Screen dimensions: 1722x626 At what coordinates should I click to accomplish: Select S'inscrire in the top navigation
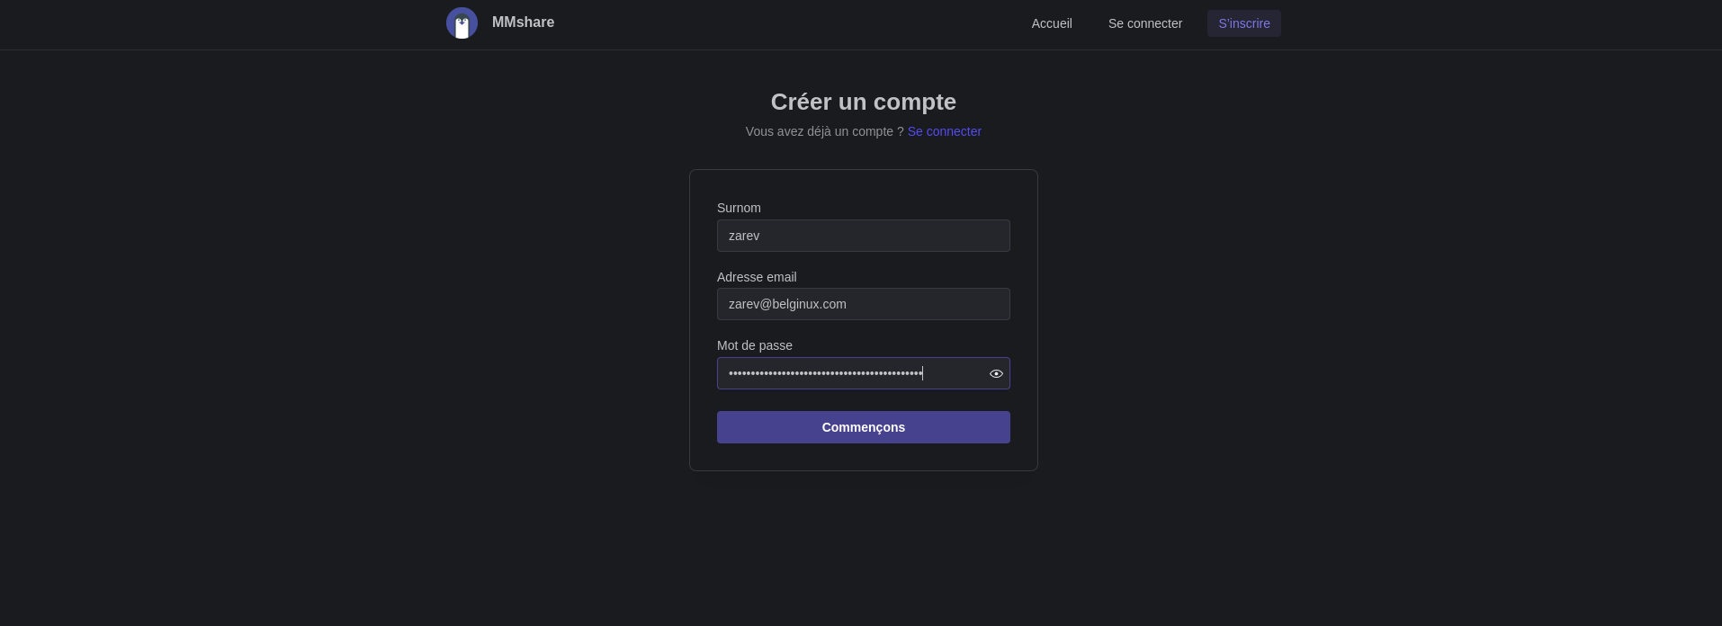(1244, 23)
